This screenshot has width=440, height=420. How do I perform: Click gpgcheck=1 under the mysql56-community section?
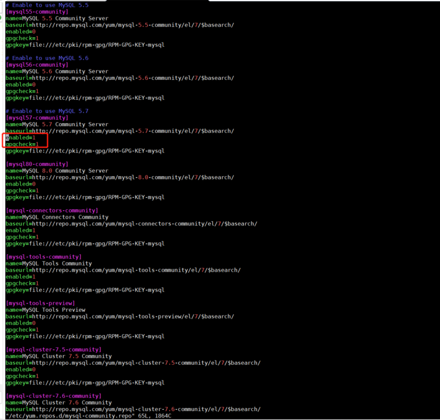pyautogui.click(x=22, y=91)
